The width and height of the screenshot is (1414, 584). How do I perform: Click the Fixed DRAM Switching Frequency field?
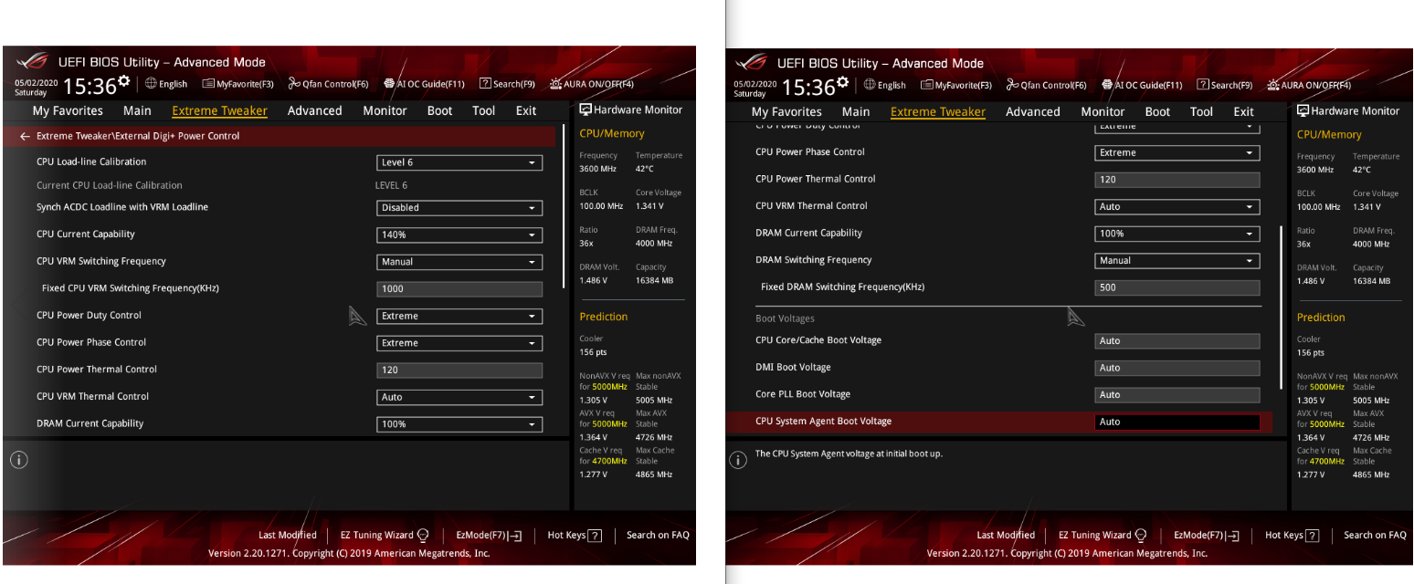tap(1177, 287)
